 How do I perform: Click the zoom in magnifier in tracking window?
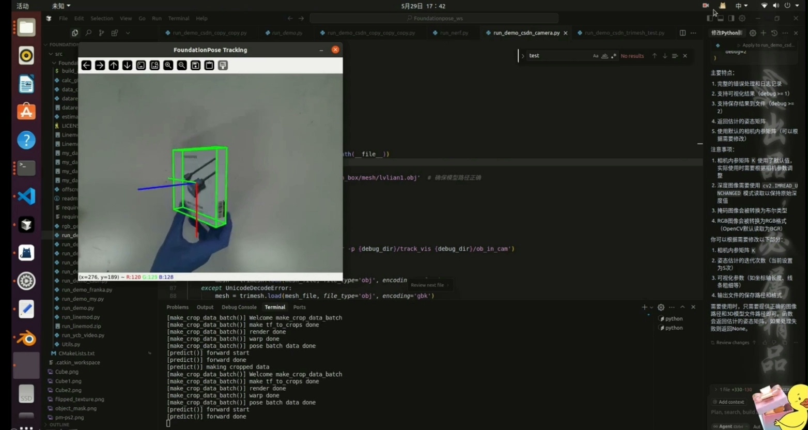coord(168,65)
